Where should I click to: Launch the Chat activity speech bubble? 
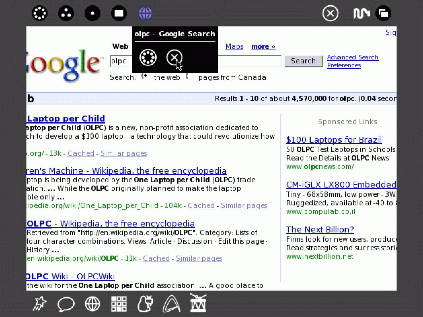point(66,304)
